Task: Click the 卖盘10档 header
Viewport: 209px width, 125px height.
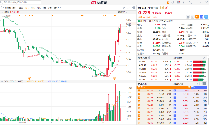Action: point(178,84)
